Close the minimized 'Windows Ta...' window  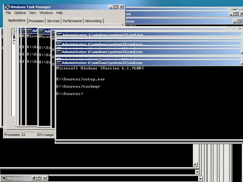(45, 178)
